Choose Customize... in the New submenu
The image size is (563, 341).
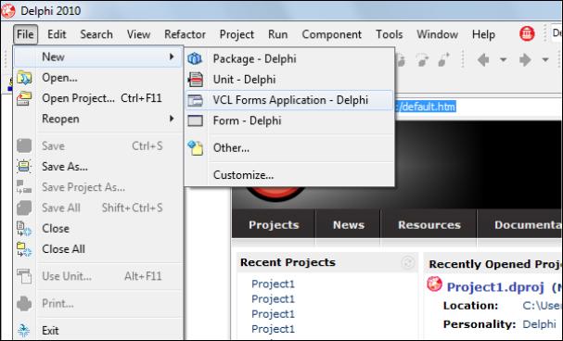click(243, 175)
